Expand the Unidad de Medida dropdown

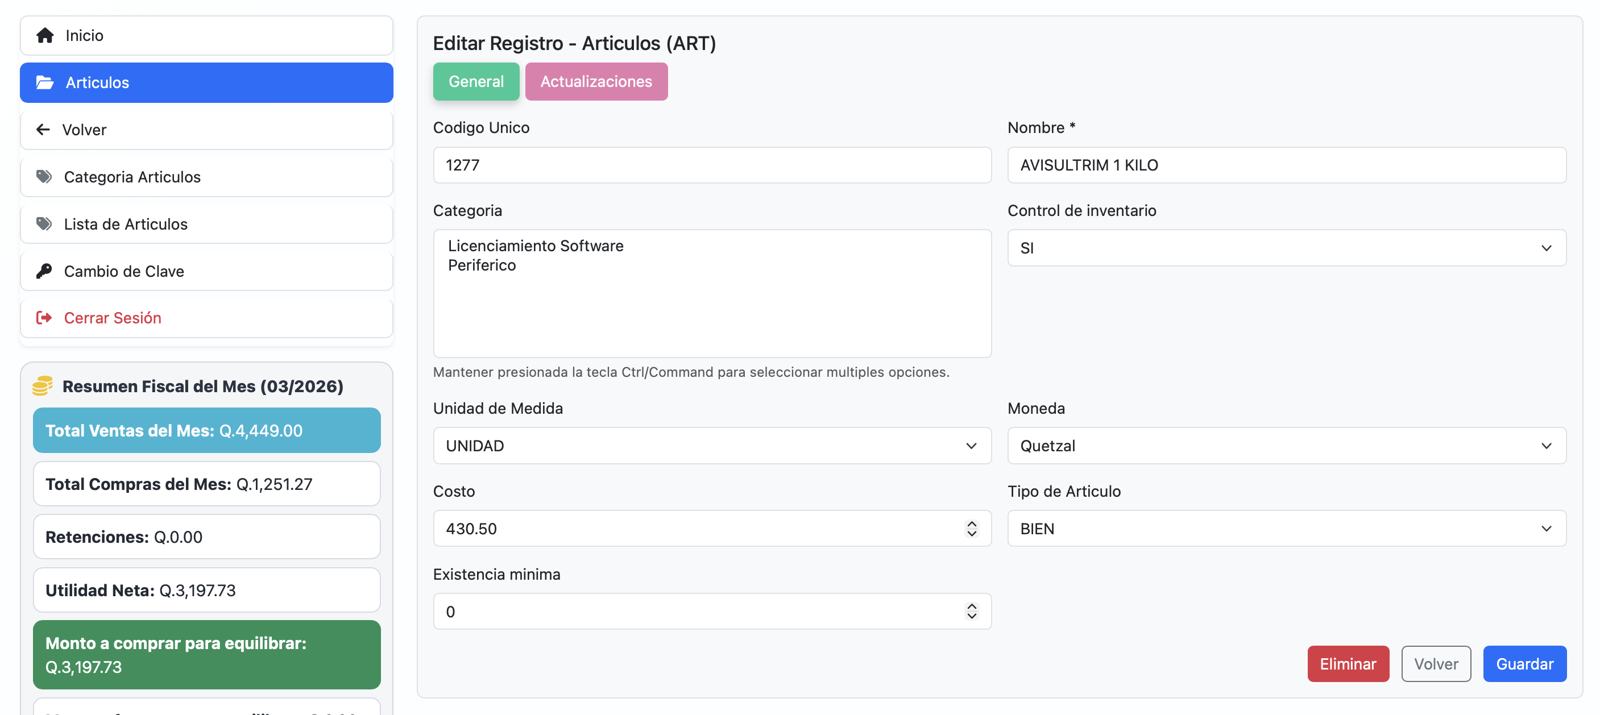click(712, 446)
